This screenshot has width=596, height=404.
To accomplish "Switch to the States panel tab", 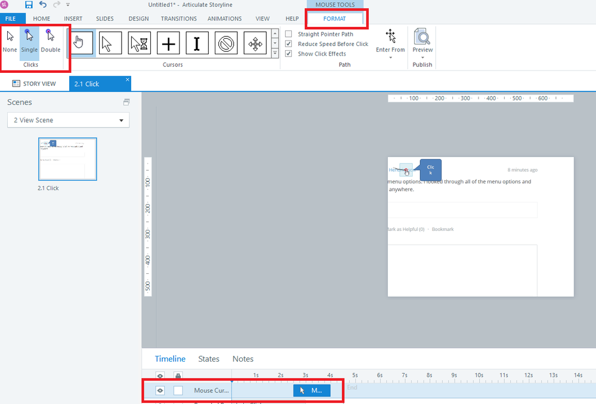I will click(x=209, y=359).
